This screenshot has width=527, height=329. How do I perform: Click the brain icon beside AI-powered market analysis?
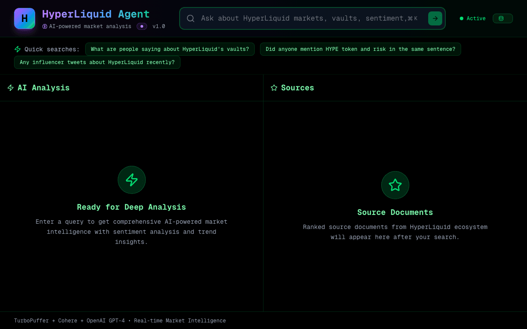coord(45,26)
